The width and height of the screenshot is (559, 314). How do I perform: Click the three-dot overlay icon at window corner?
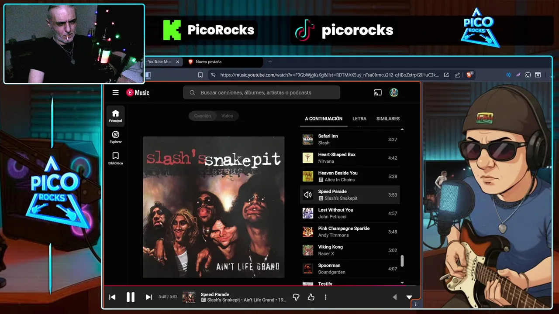pos(415,304)
